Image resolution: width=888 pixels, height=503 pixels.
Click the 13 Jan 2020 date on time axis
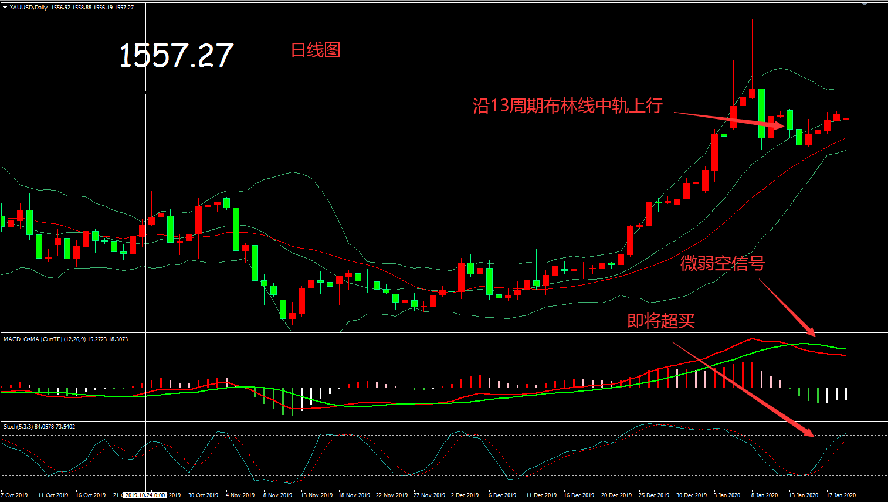(x=804, y=495)
